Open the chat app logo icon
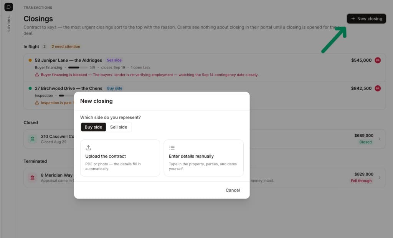393x238 pixels. (8, 7)
